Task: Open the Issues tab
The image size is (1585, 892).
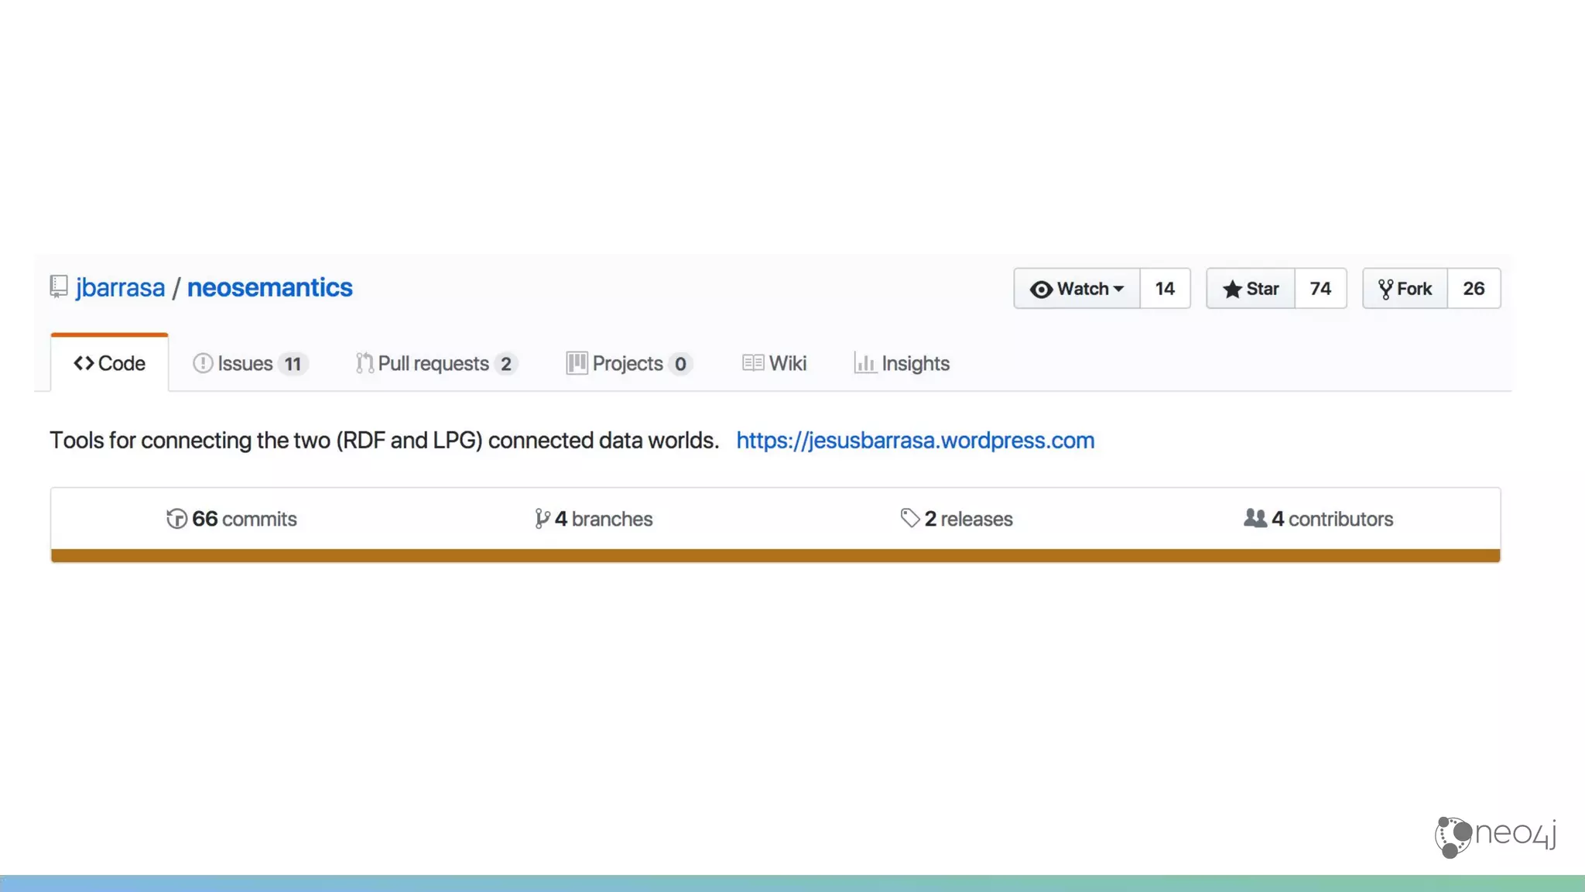Action: (249, 363)
